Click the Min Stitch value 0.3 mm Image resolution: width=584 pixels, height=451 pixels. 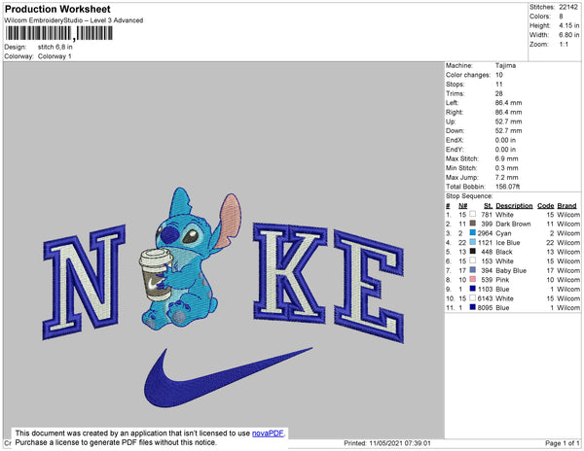click(506, 168)
